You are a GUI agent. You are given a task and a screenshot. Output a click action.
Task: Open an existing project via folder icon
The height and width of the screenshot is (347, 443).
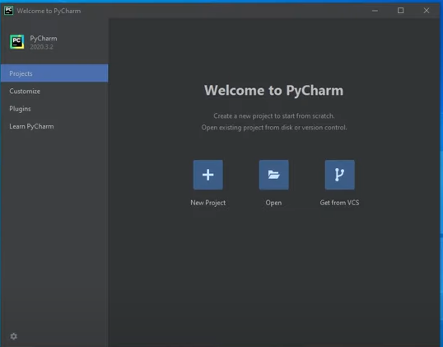point(273,175)
